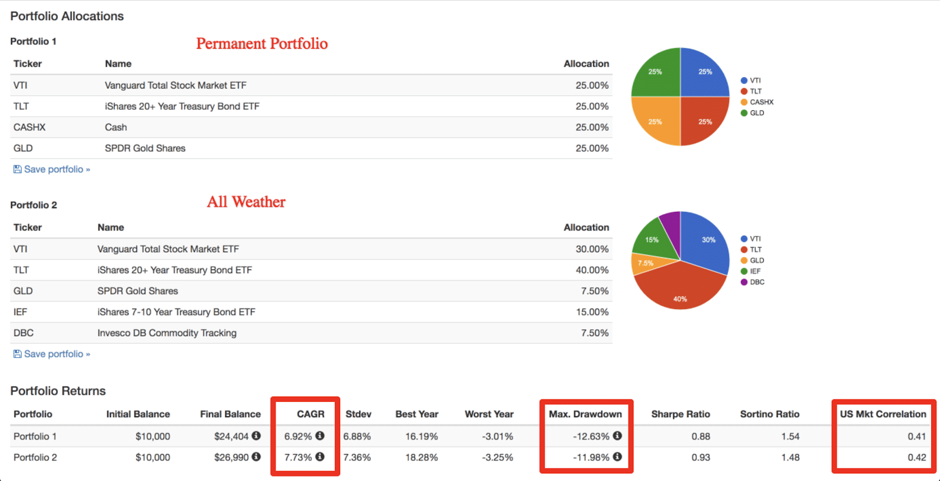Click 'Invesco DB Commodity Tracking' name
This screenshot has height=481, width=940.
coord(167,333)
